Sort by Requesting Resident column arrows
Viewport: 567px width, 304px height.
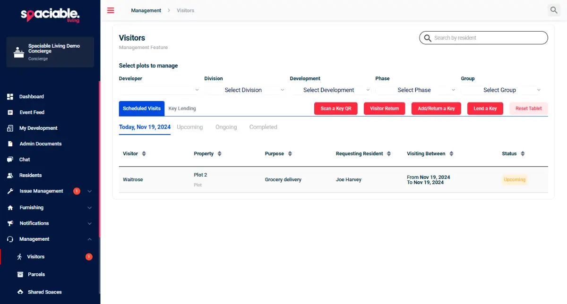coord(389,154)
